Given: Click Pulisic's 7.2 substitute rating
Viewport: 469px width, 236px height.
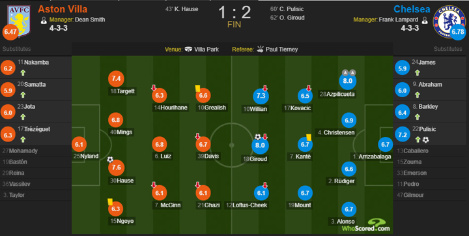Looking at the screenshot, I should coord(403,135).
